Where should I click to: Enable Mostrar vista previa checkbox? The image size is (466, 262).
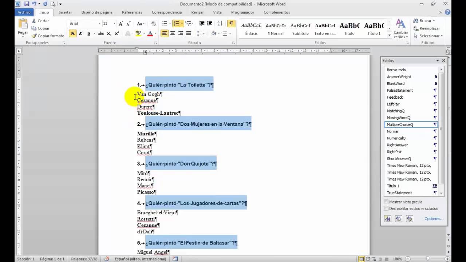pyautogui.click(x=386, y=202)
